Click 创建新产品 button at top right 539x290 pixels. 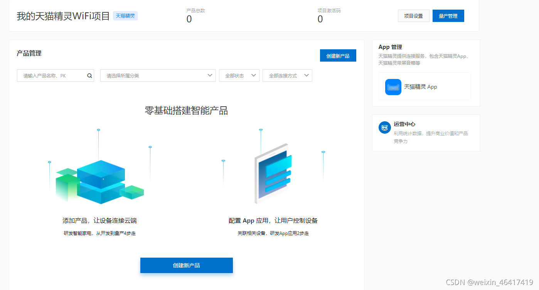point(338,55)
